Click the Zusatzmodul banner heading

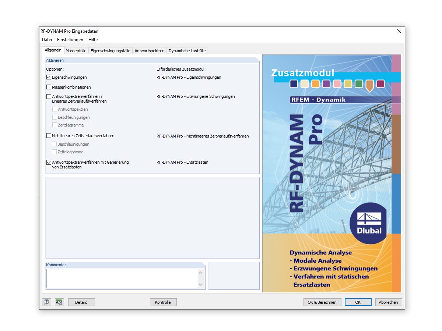pos(303,73)
